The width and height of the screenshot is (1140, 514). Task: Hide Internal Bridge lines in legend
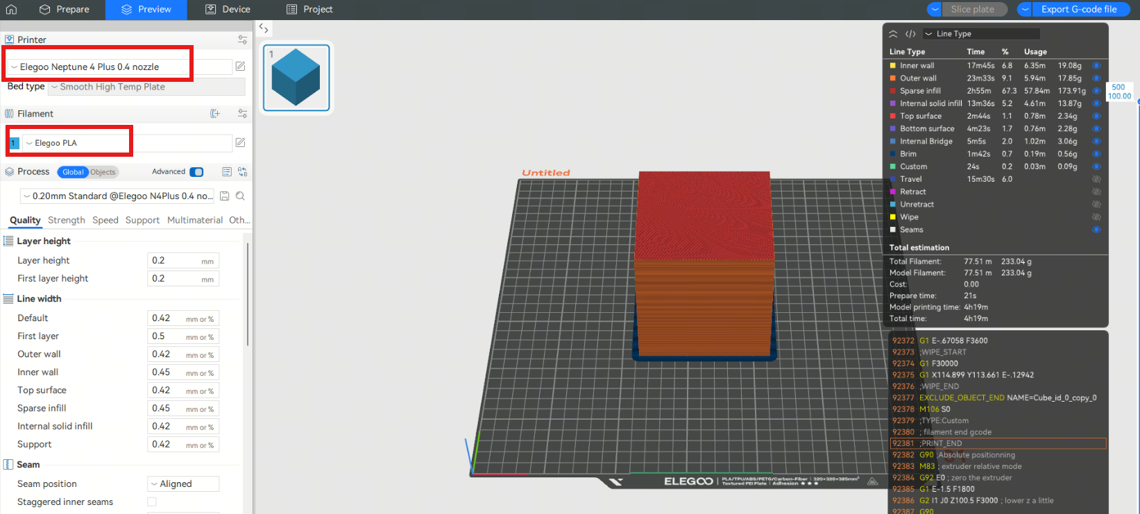1096,142
